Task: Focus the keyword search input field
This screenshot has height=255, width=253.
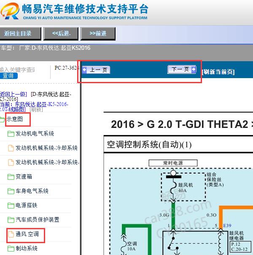Action: click(18, 70)
